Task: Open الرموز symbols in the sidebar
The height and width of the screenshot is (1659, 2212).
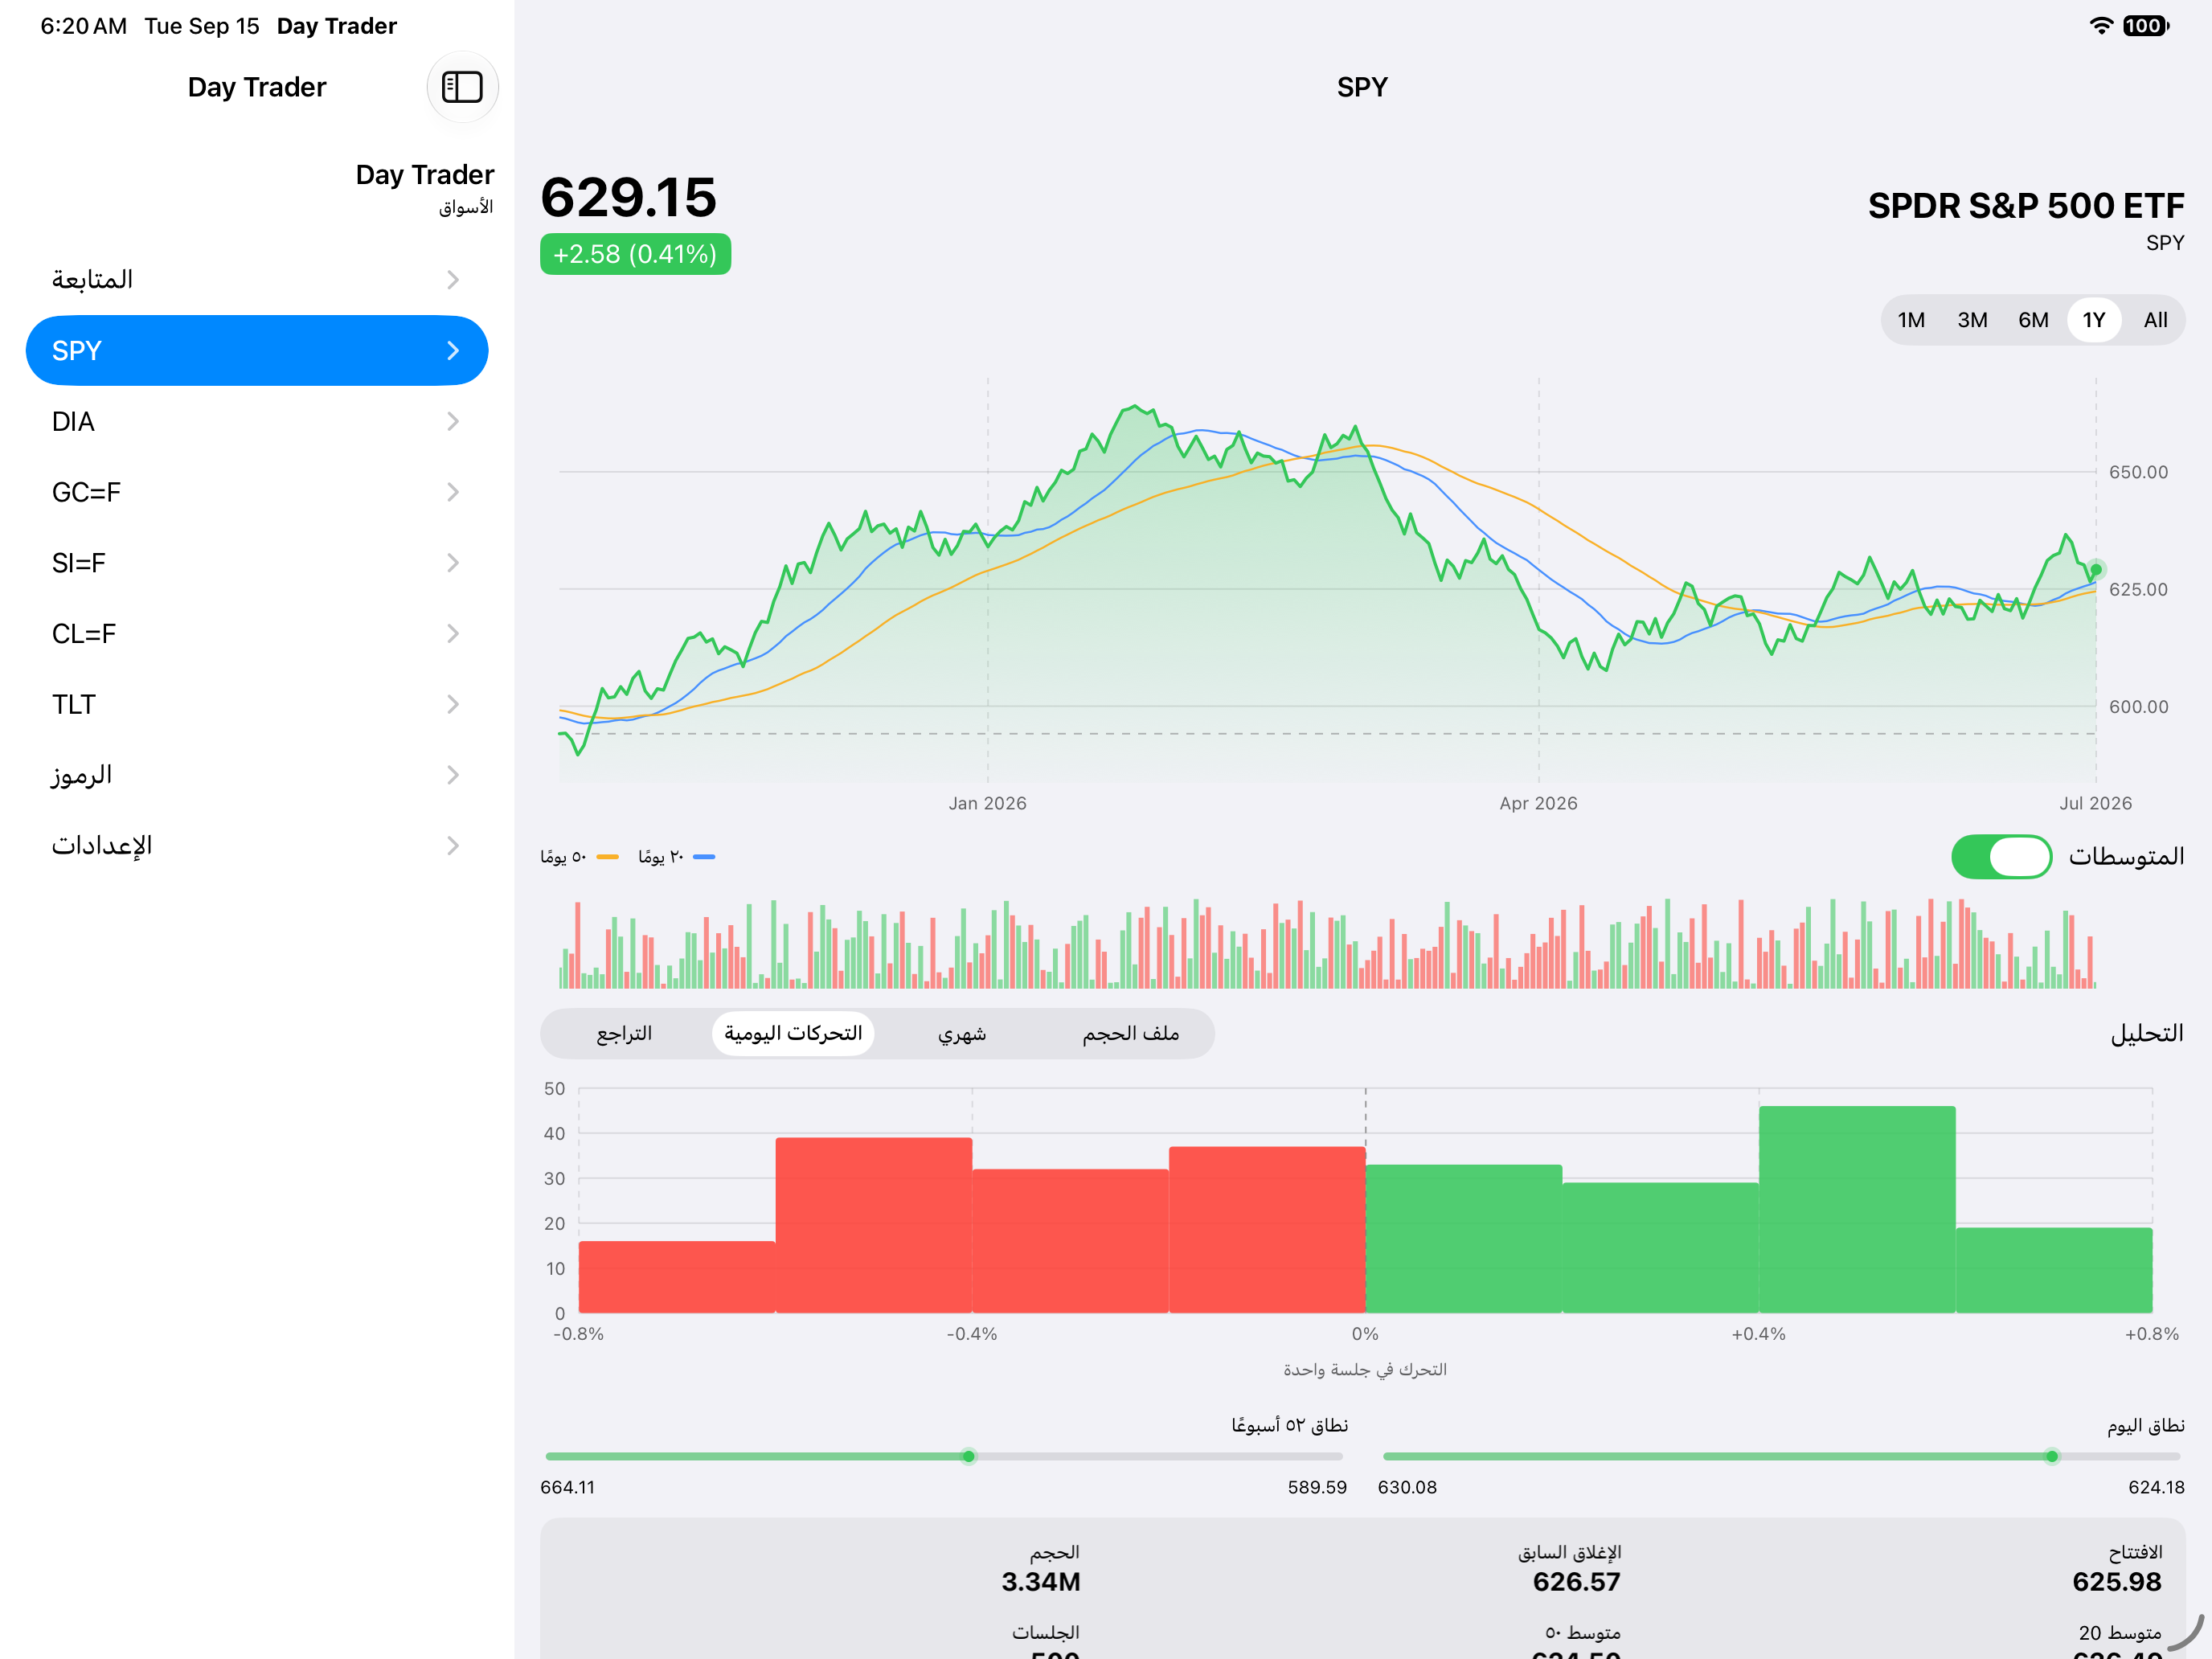Action: (257, 775)
